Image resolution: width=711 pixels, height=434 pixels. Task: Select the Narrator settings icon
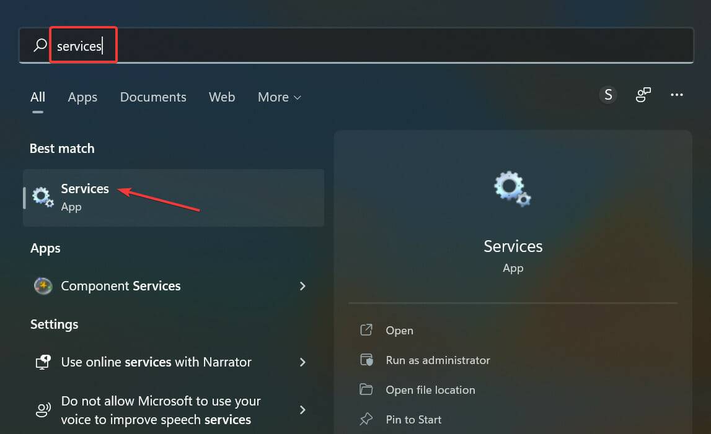pos(42,362)
